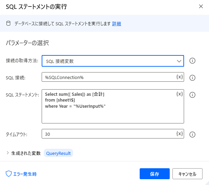Image resolution: width=209 pixels, height=185 pixels.
Task: Click info icon beside SQL 接続 field
Action: [x=192, y=78]
